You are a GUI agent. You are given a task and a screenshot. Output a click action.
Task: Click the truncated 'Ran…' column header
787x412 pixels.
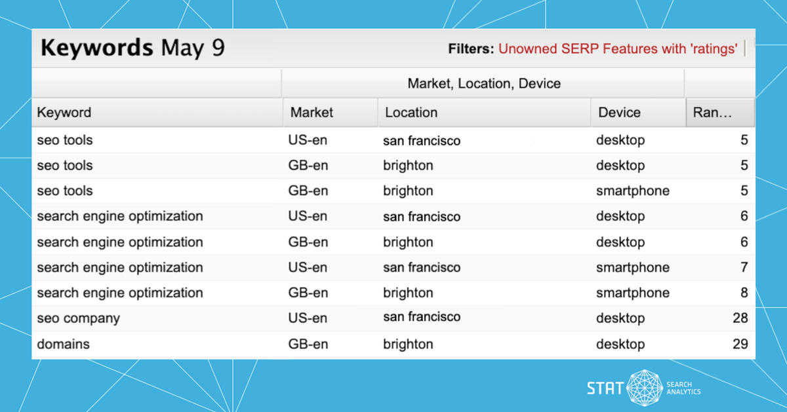712,113
